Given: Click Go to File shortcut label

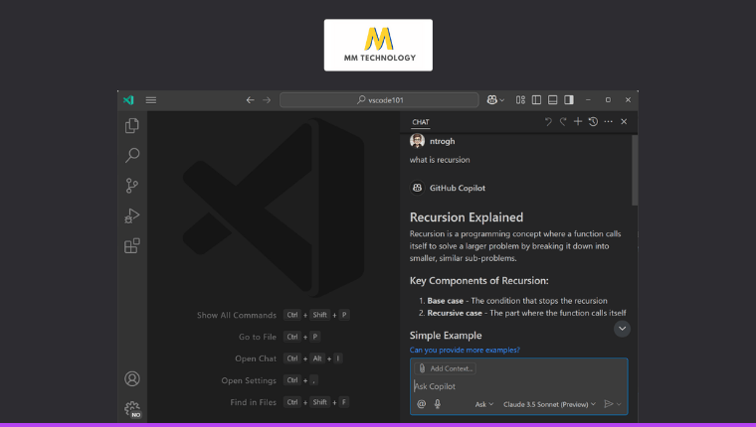Looking at the screenshot, I should point(258,337).
